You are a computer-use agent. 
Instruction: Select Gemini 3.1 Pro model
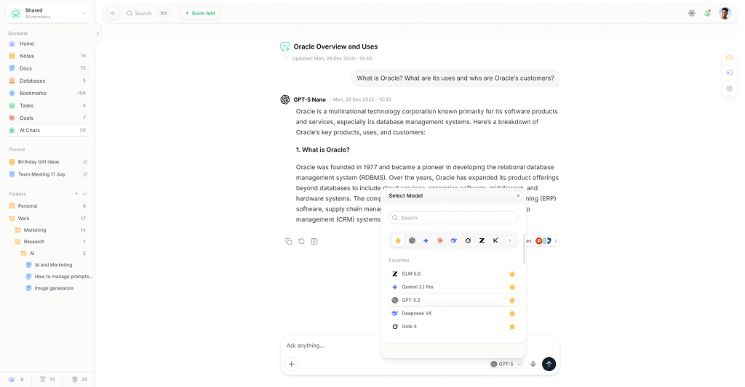tap(453, 288)
